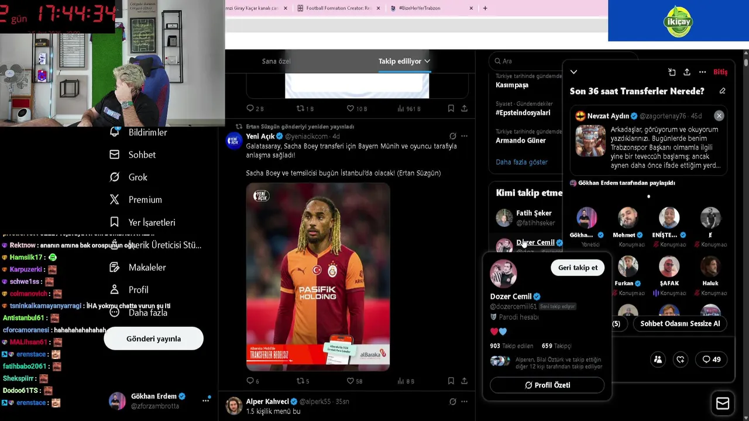
Task: End the Space with Bitiş
Action: coord(720,72)
